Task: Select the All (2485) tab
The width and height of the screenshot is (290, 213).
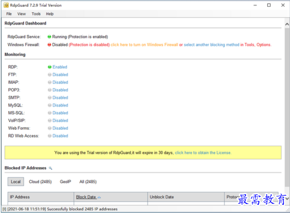Action: 88,182
